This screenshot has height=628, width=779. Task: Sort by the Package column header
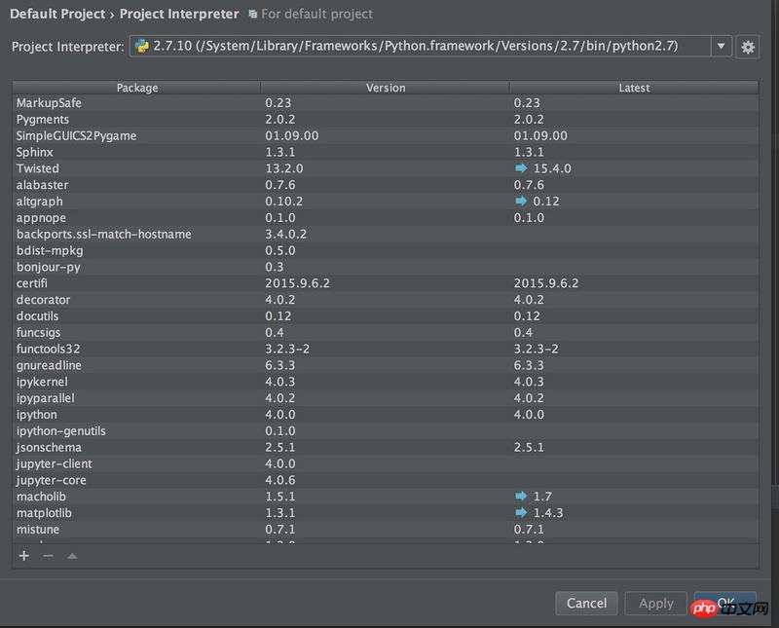tap(136, 88)
